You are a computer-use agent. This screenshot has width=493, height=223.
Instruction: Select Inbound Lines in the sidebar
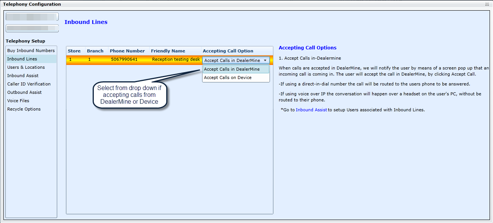pos(22,59)
